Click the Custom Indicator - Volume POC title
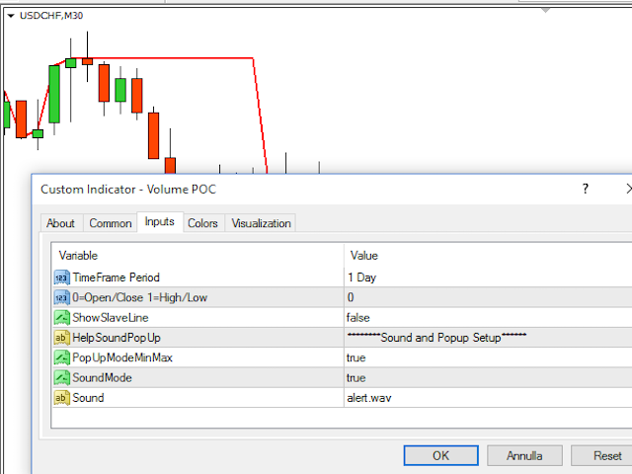Image resolution: width=632 pixels, height=474 pixels. coord(128,189)
